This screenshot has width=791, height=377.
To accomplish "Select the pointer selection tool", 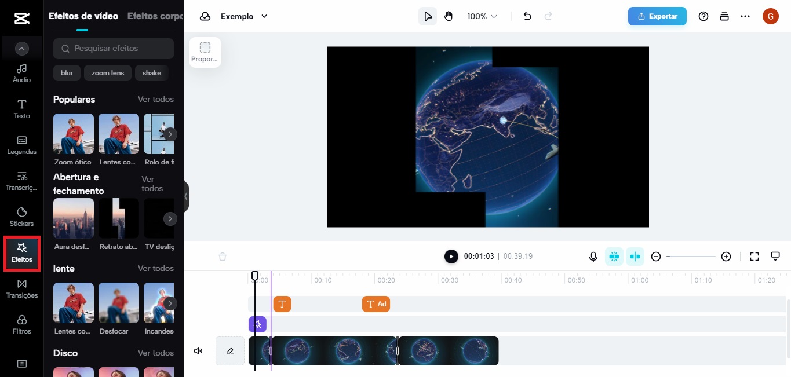I will pyautogui.click(x=428, y=16).
